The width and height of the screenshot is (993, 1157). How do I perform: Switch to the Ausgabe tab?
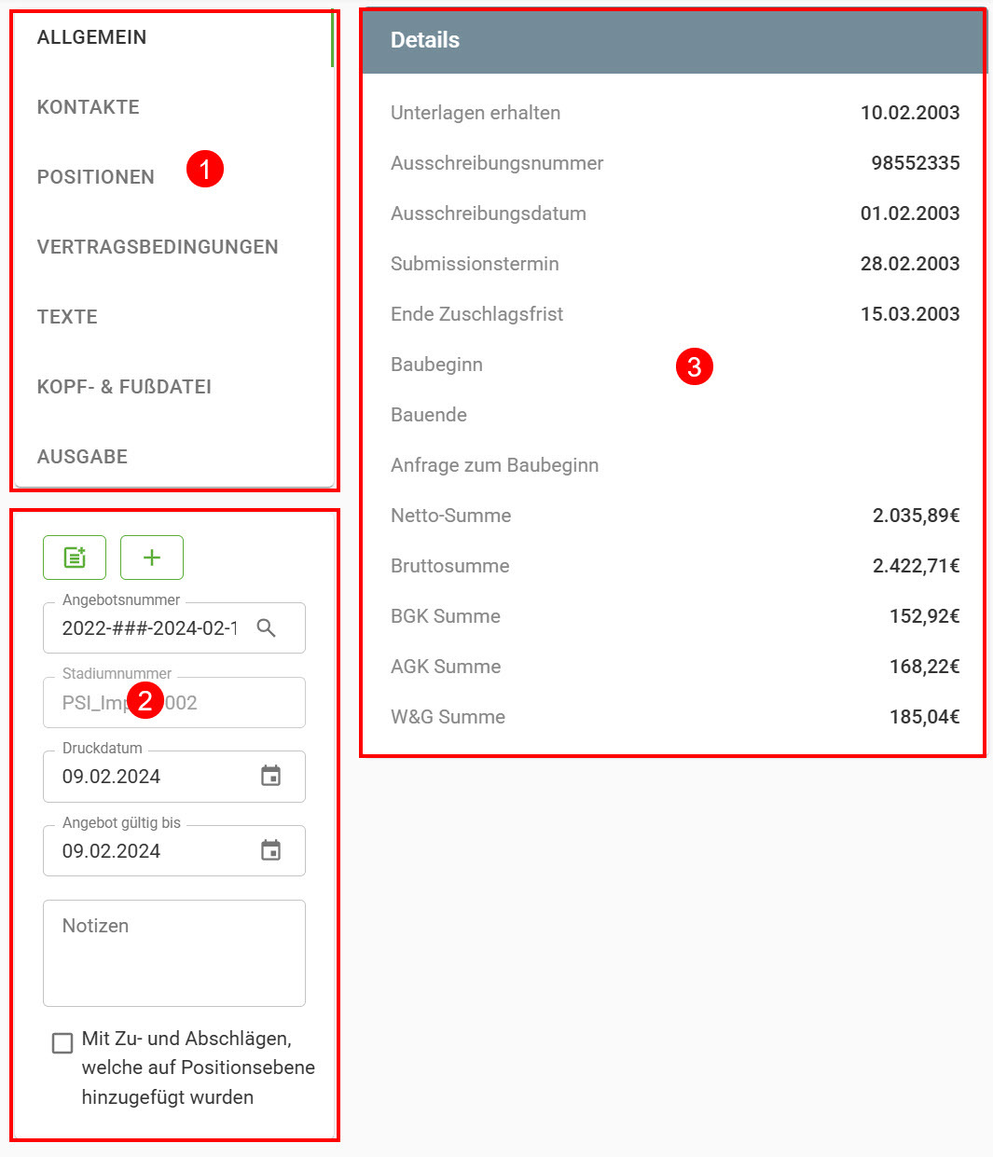[x=82, y=457]
